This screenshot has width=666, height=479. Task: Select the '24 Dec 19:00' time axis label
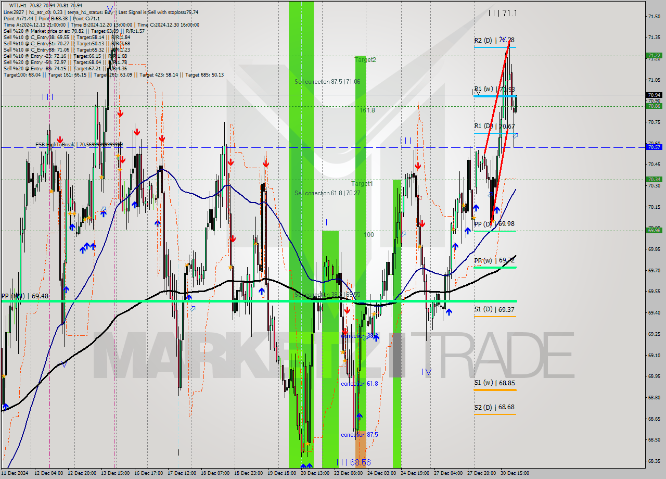tap(414, 473)
